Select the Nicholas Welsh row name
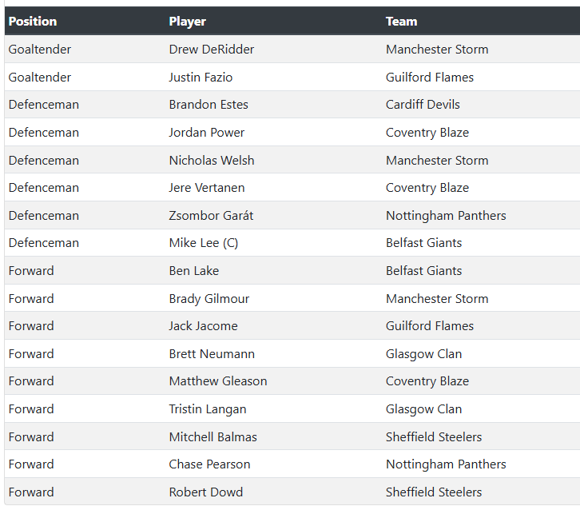 click(212, 161)
